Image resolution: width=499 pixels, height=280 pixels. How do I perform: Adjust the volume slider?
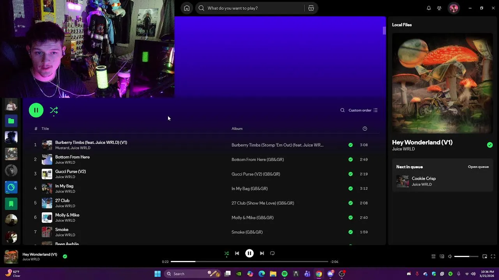click(466, 257)
